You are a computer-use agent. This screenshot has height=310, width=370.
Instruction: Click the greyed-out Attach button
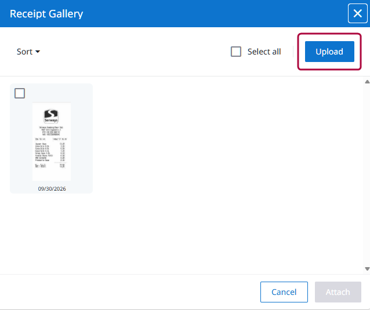(338, 292)
